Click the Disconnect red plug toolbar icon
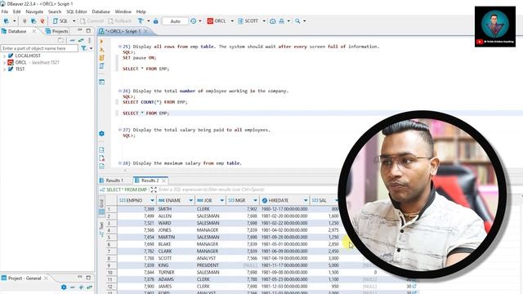Screen dimensions: 523x294 click(42, 21)
